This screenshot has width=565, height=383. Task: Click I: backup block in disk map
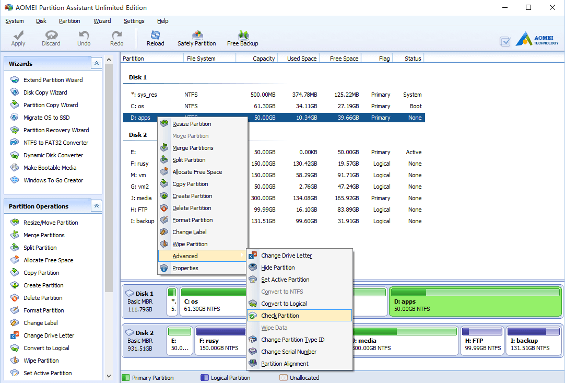pos(533,341)
